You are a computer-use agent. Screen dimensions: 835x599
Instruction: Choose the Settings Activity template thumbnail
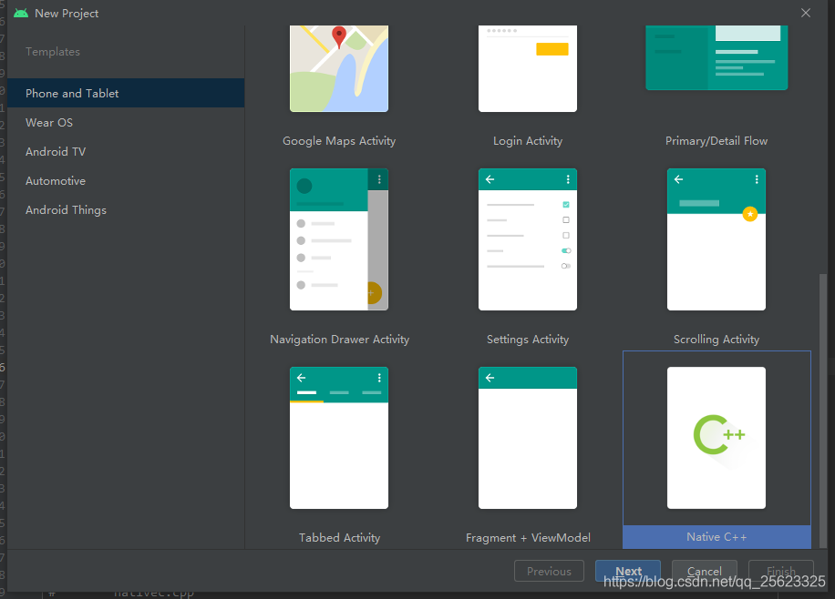[527, 239]
